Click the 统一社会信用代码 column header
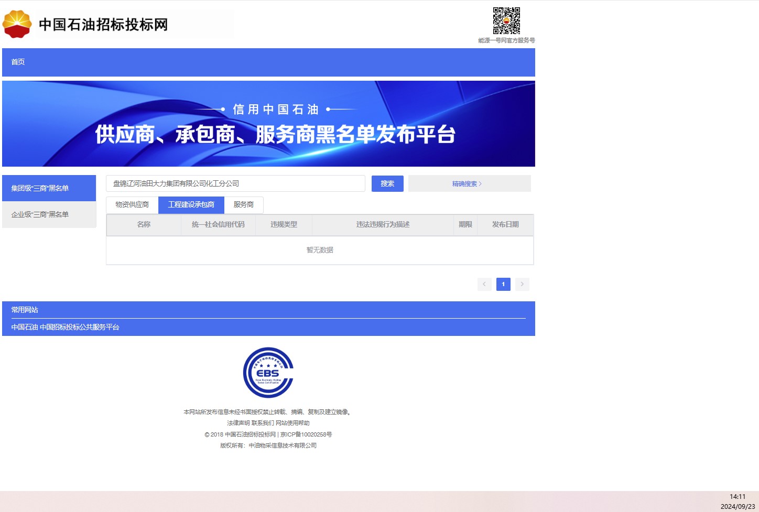Image resolution: width=759 pixels, height=512 pixels. click(x=218, y=225)
